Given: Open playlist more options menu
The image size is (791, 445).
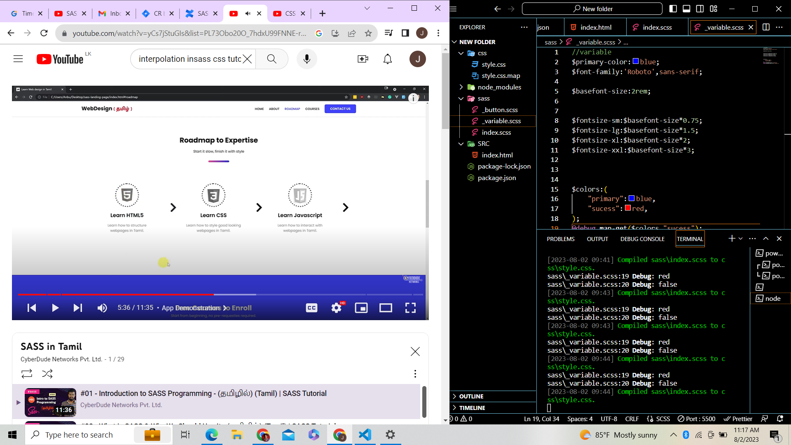Looking at the screenshot, I should 415,374.
